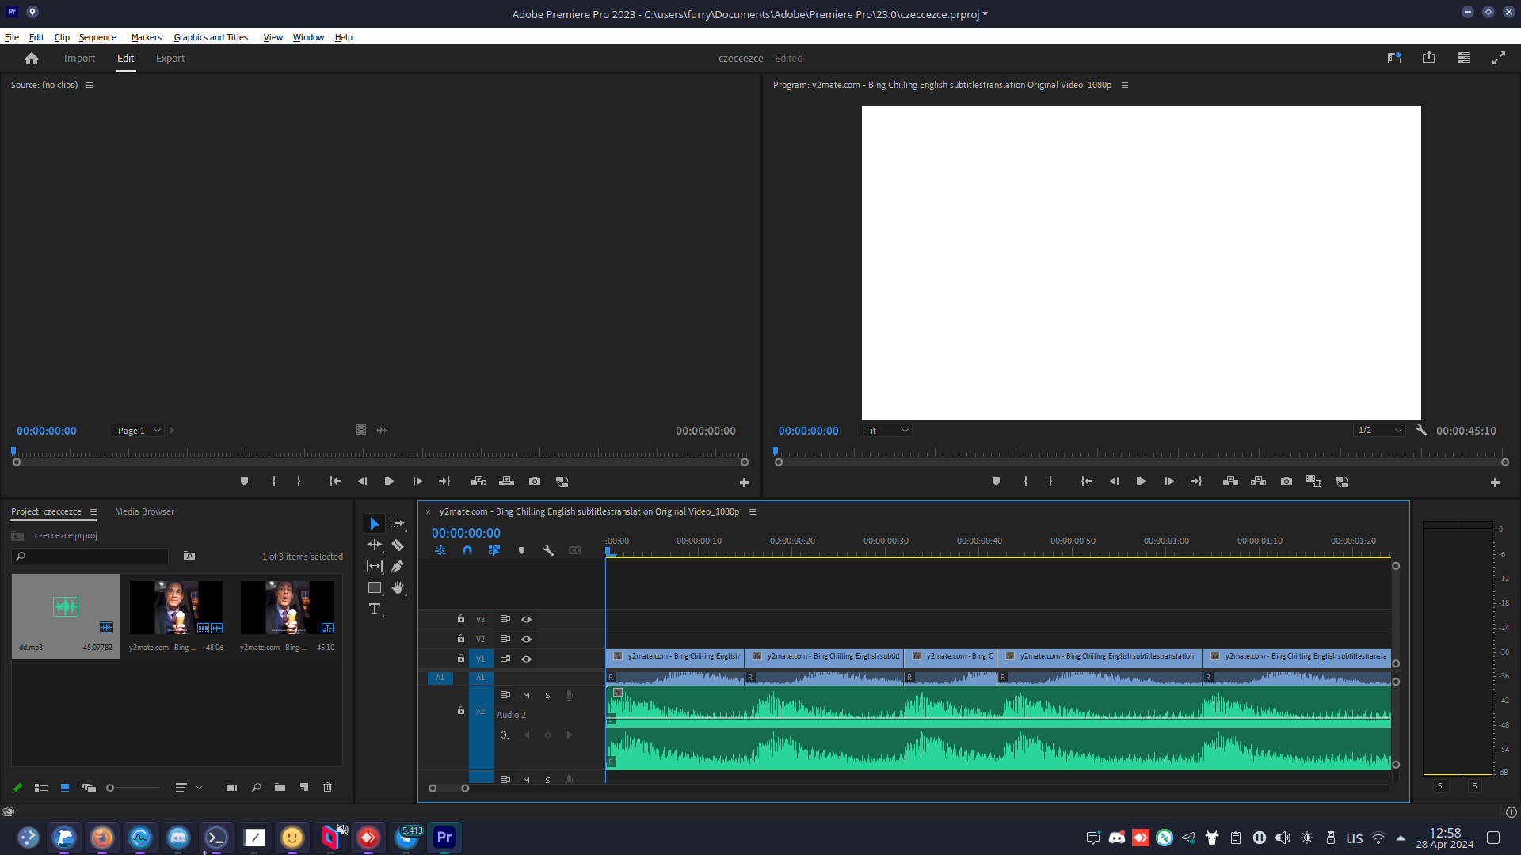Select the Type tool

(x=375, y=609)
